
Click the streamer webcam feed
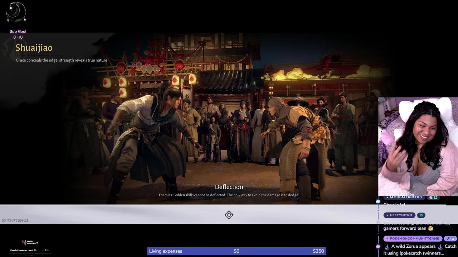pos(418,147)
